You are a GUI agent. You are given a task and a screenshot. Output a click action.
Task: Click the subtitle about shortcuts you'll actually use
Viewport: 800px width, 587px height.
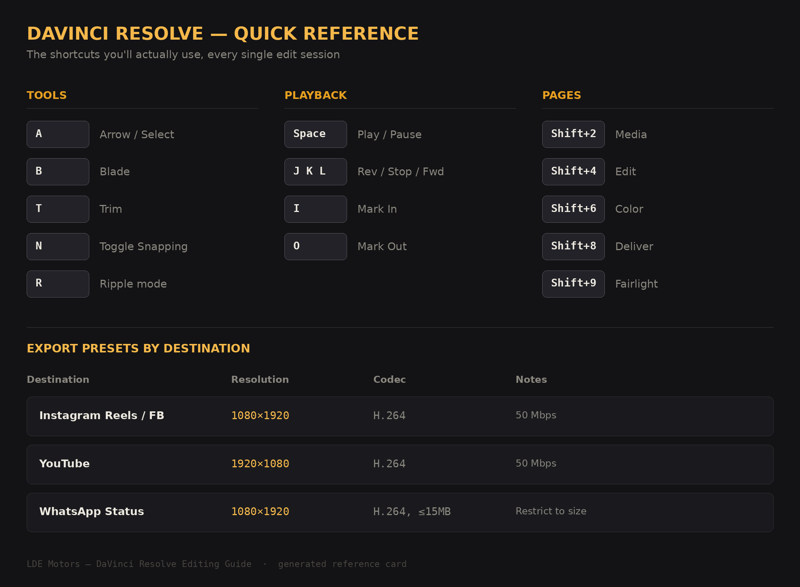[183, 54]
